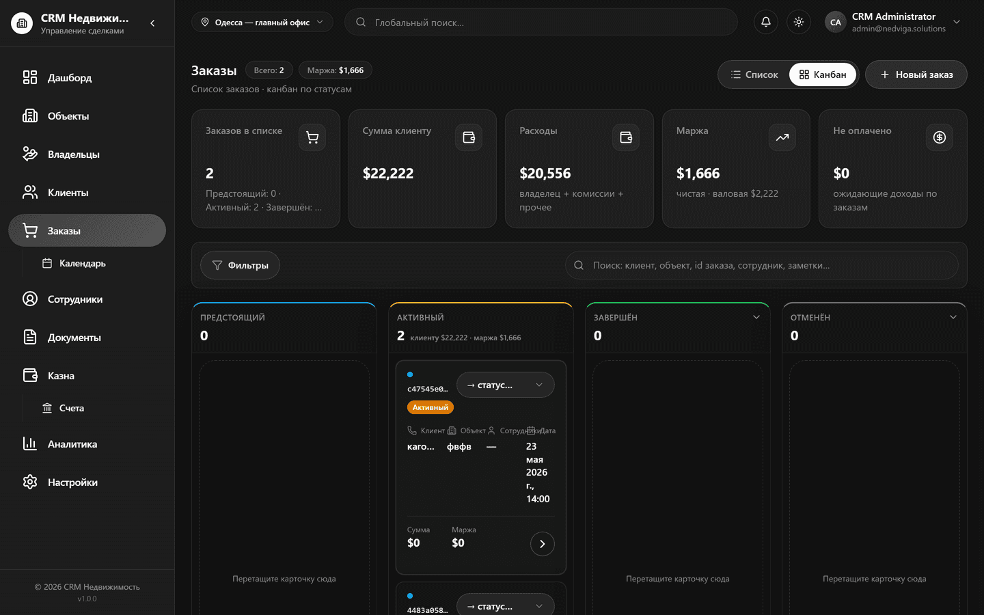The height and width of the screenshot is (615, 984).
Task: Click wallet icon on Расходы card
Action: point(626,137)
